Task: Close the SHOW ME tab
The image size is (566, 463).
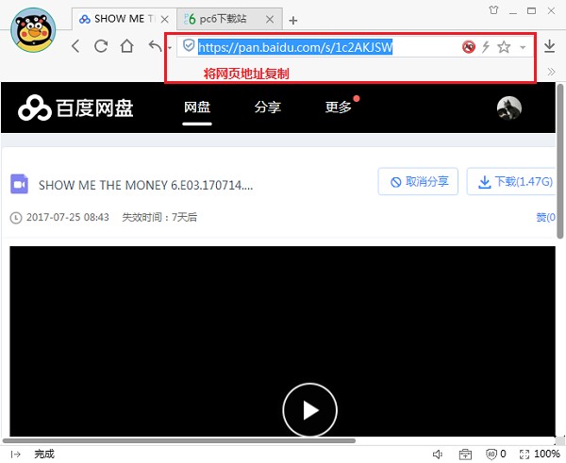Action: [x=164, y=19]
